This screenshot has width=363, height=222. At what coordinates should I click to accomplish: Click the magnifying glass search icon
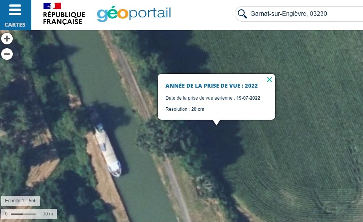tap(242, 14)
